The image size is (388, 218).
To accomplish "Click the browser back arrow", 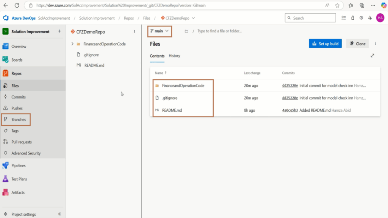I will coord(6,5).
